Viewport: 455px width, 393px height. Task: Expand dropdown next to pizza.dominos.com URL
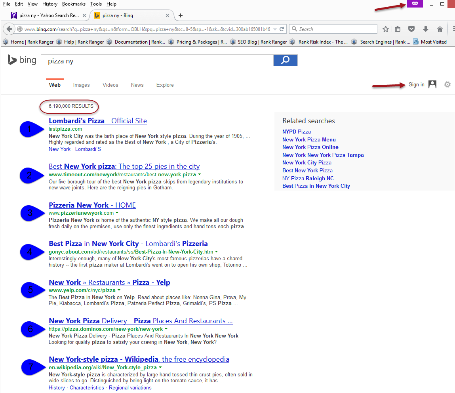[x=166, y=329]
